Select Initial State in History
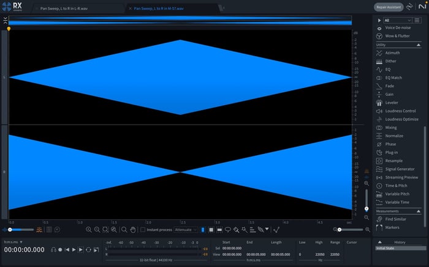This screenshot has width=429, height=267. point(401,249)
